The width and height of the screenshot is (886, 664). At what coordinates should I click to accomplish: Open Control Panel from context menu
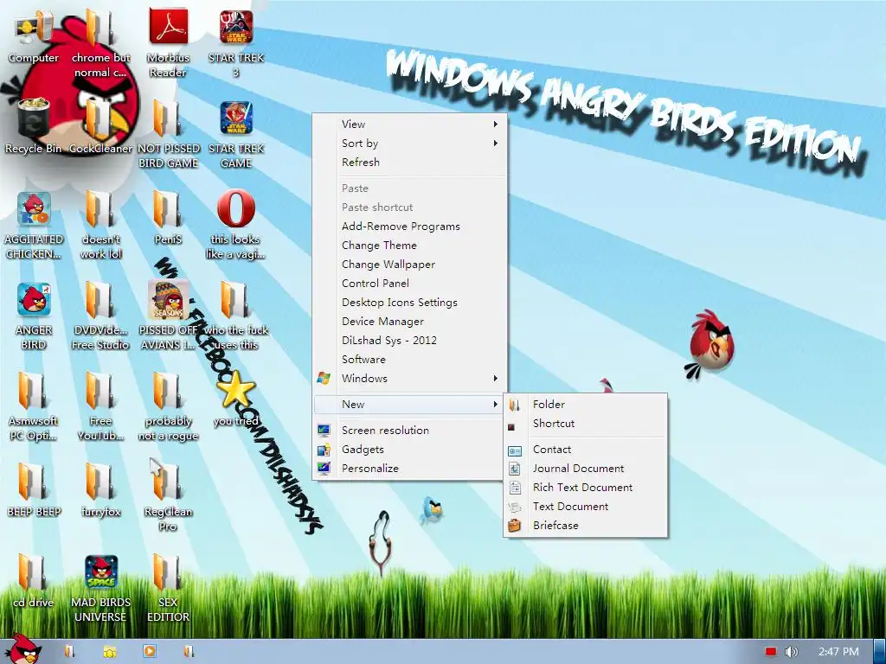click(x=409, y=284)
